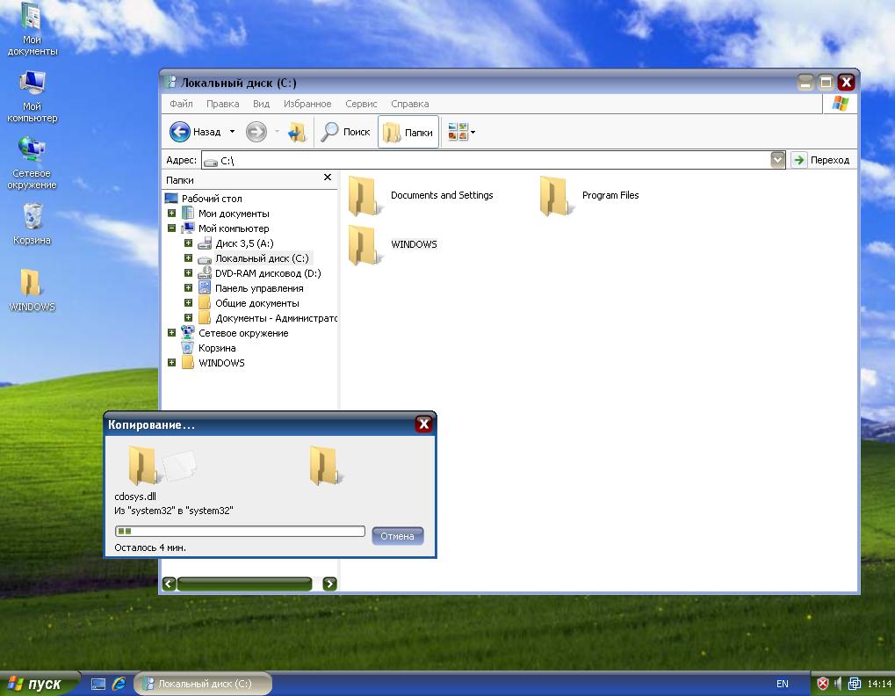The height and width of the screenshot is (696, 895).
Task: Open the Documents and Settings folder
Action: [x=362, y=196]
